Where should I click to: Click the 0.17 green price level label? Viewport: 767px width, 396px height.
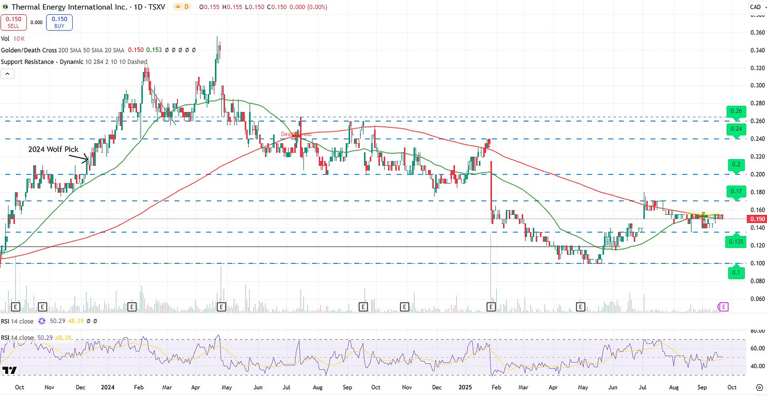pyautogui.click(x=735, y=191)
